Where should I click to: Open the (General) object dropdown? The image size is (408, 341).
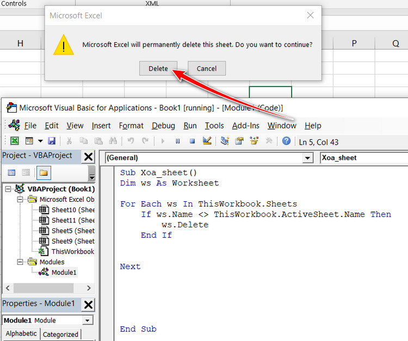coord(308,158)
